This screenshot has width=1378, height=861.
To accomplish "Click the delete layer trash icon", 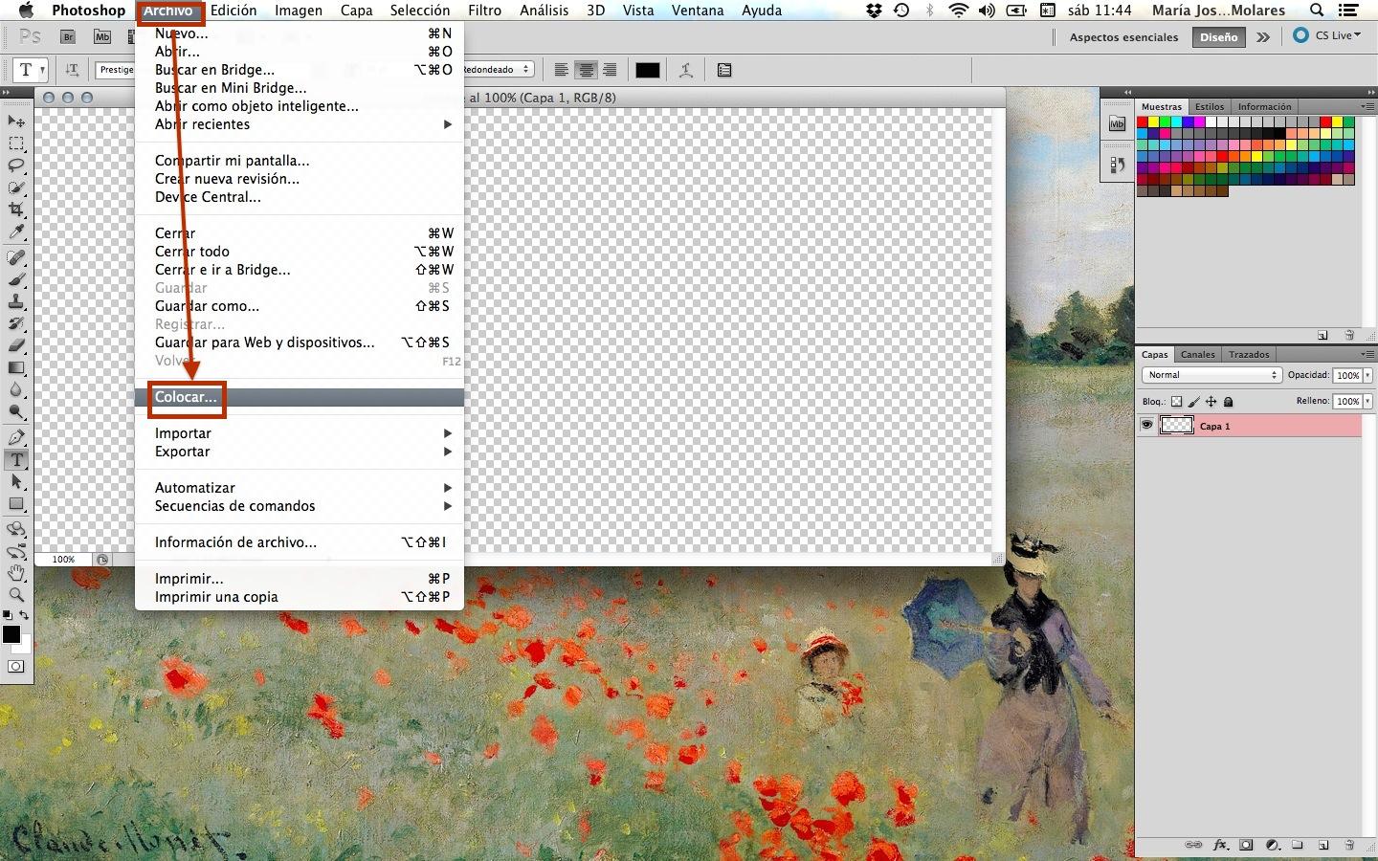I will pos(1349,846).
